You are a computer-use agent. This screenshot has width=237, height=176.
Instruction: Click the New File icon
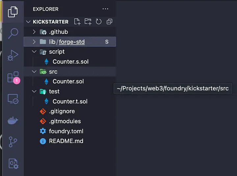(77, 22)
